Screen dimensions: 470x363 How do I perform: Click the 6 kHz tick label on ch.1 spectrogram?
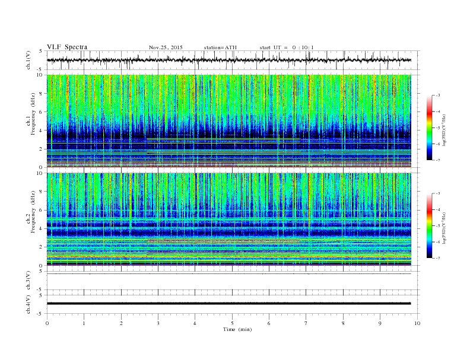(41, 112)
